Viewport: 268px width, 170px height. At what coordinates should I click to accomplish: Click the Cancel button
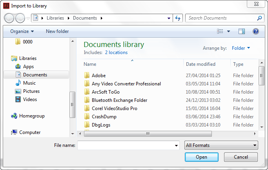pos(241,157)
